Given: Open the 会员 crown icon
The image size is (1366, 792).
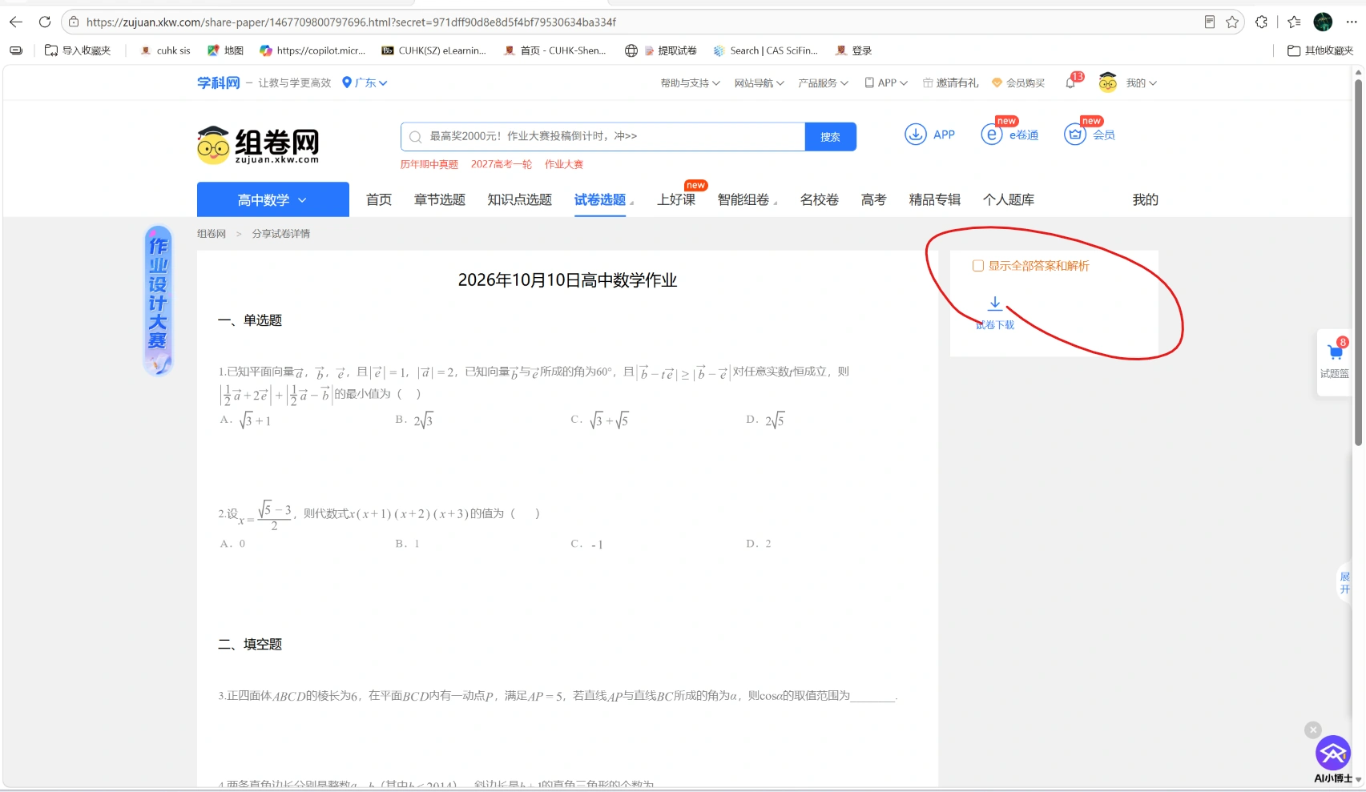Looking at the screenshot, I should tap(1074, 135).
